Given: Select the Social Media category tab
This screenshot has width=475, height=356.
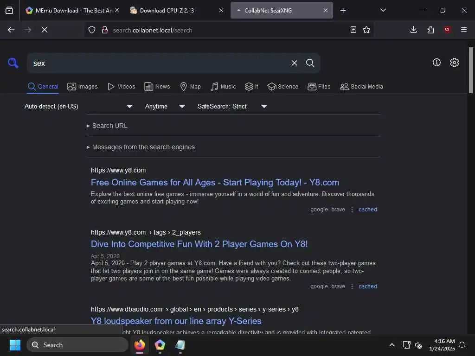Looking at the screenshot, I should [x=361, y=87].
